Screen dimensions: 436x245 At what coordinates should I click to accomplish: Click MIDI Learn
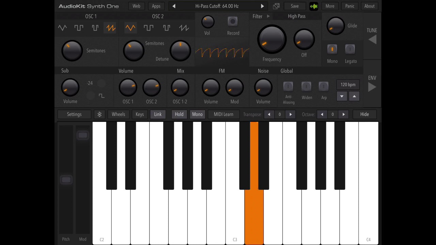(223, 114)
